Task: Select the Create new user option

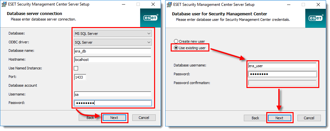Action: (176, 41)
